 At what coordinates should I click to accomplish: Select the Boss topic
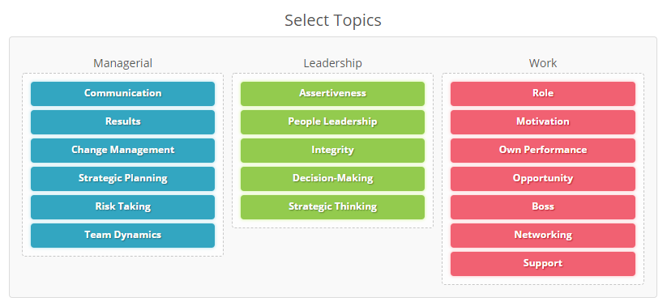click(x=543, y=207)
